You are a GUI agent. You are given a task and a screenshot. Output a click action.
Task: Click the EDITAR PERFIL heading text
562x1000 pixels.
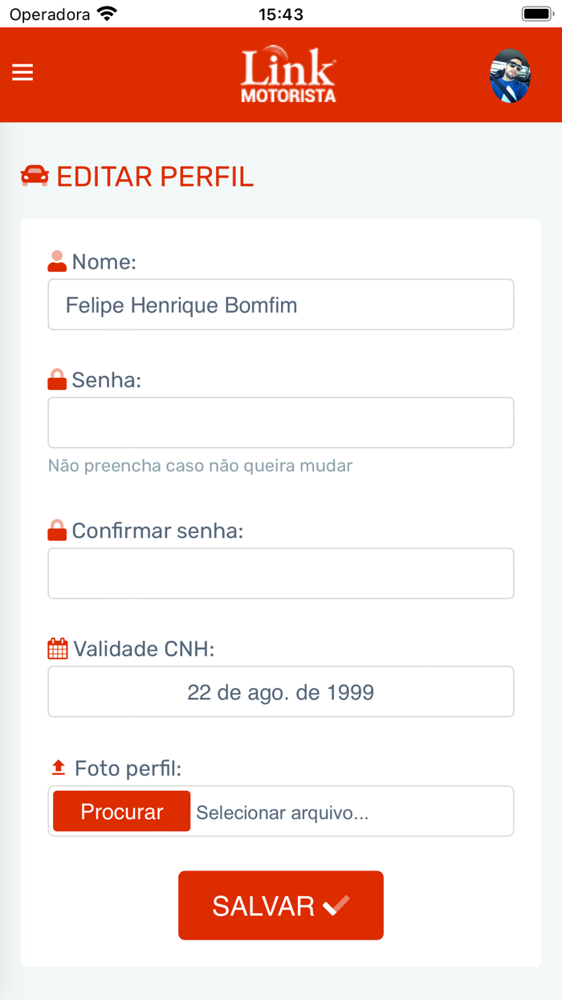click(155, 177)
